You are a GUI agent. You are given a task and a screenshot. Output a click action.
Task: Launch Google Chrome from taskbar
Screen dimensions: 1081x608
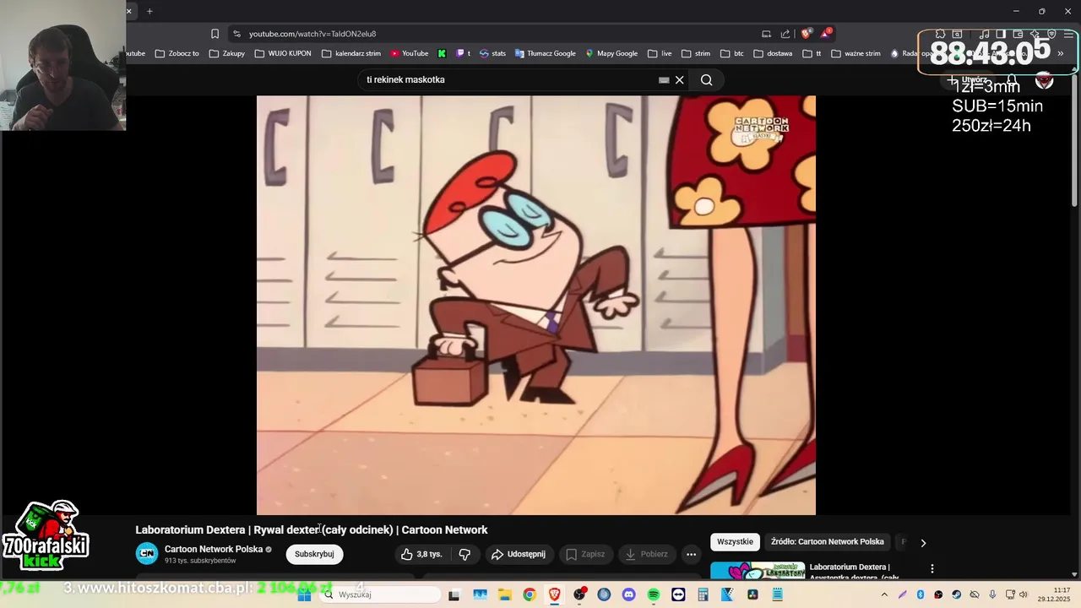point(529,594)
